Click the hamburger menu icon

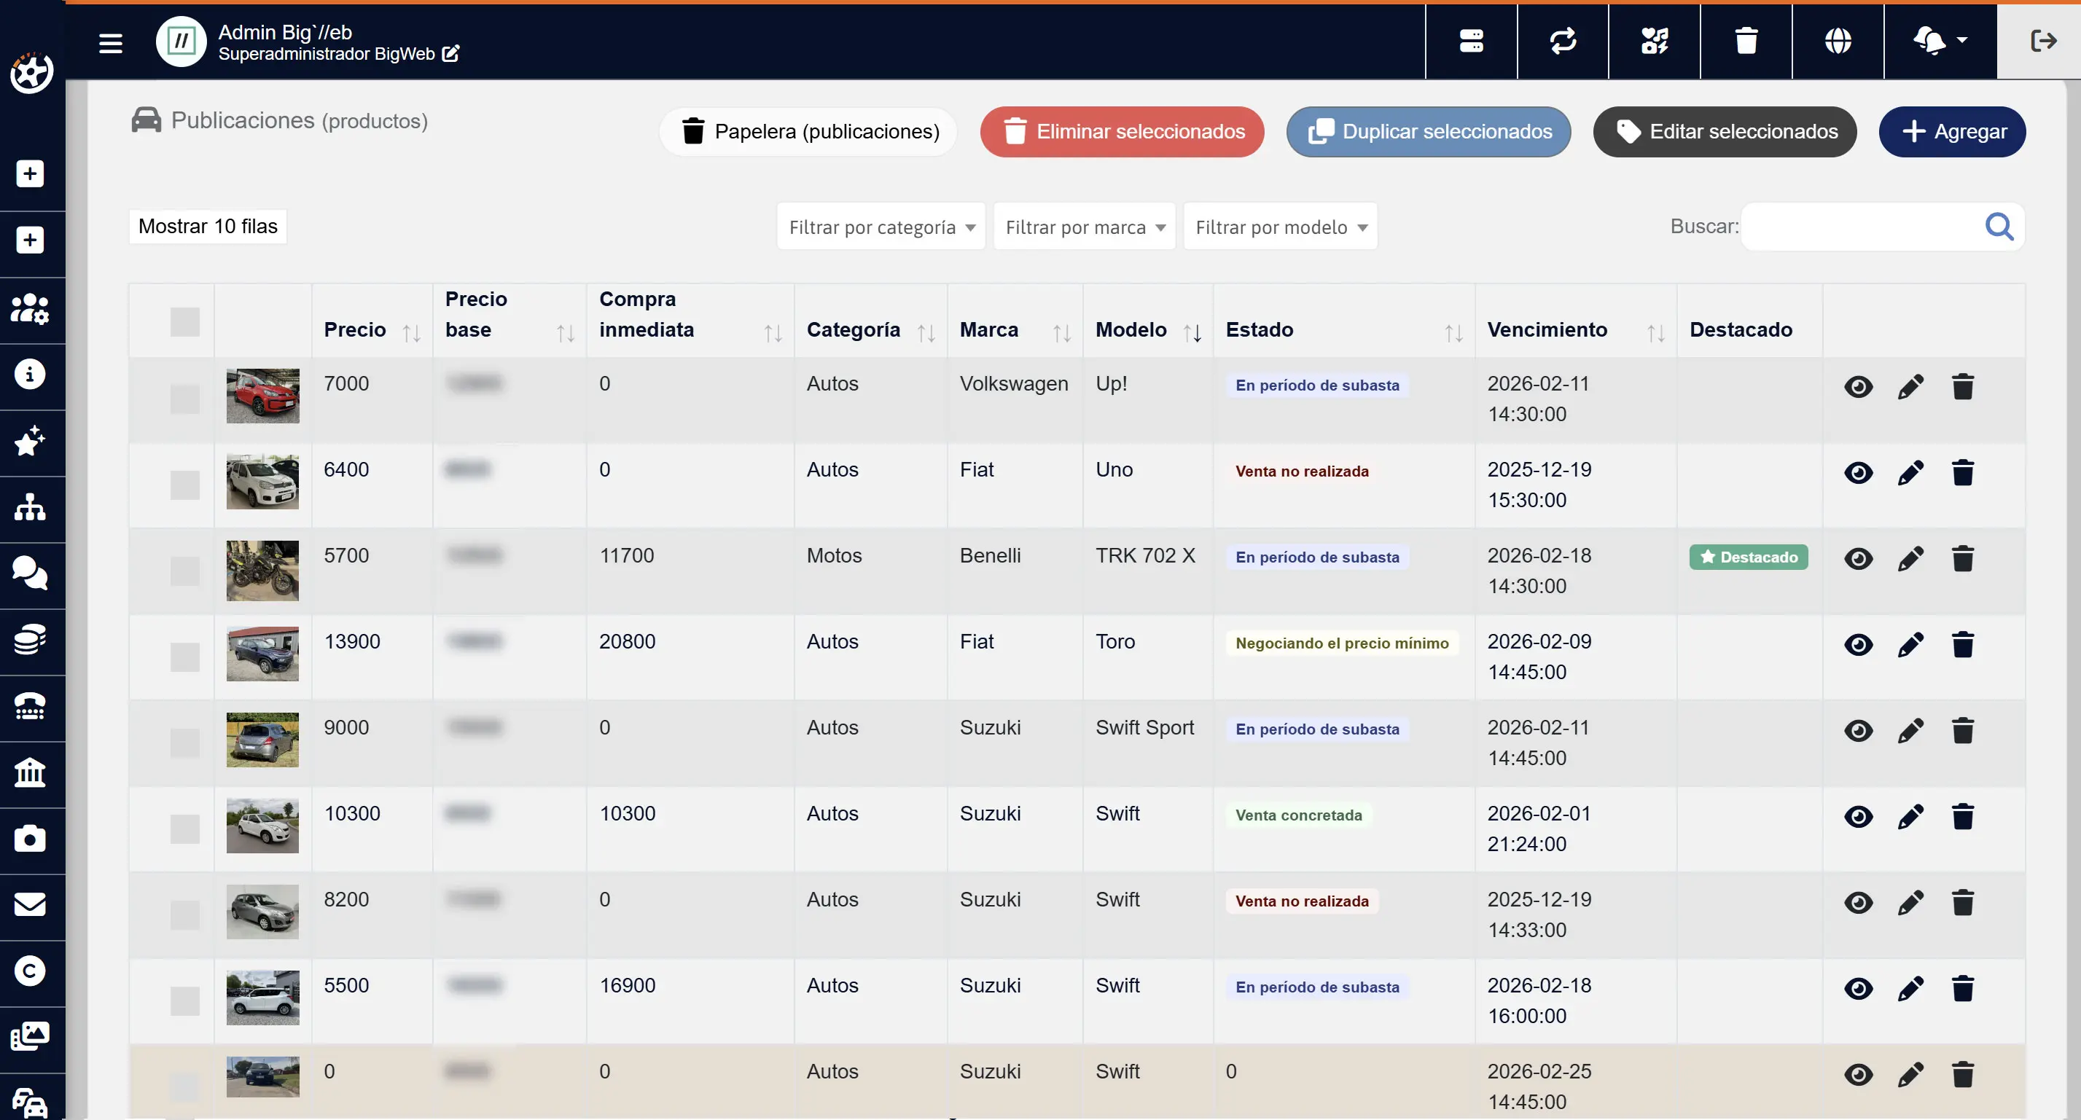pos(111,43)
